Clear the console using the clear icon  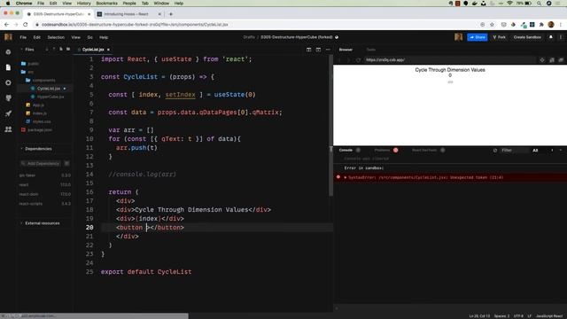click(495, 150)
